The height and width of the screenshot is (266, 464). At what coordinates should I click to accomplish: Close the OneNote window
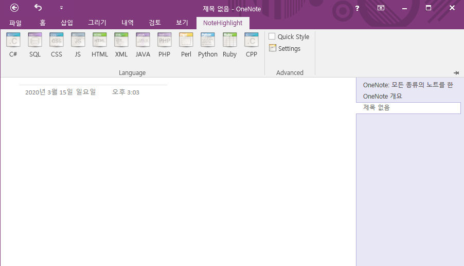[452, 8]
